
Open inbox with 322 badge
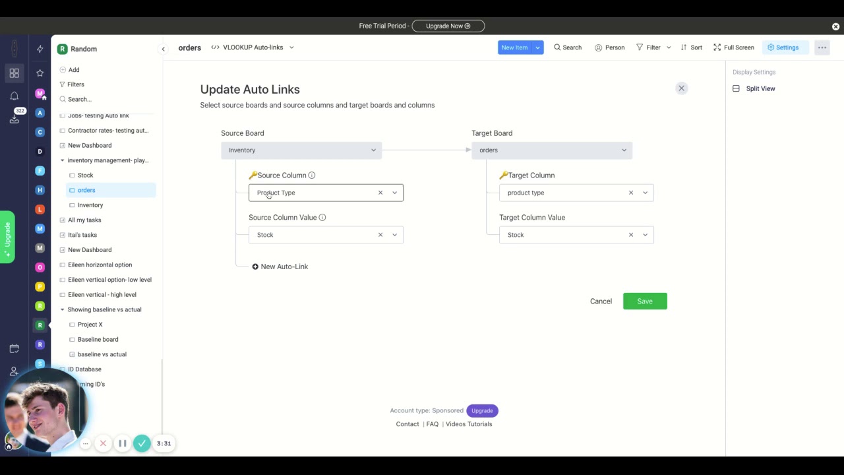15,118
